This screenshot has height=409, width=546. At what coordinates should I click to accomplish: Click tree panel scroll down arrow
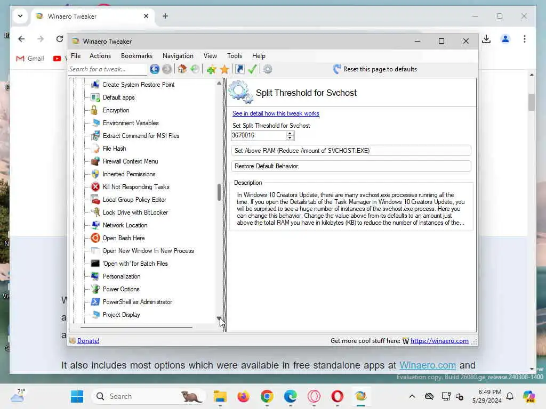[x=219, y=318]
